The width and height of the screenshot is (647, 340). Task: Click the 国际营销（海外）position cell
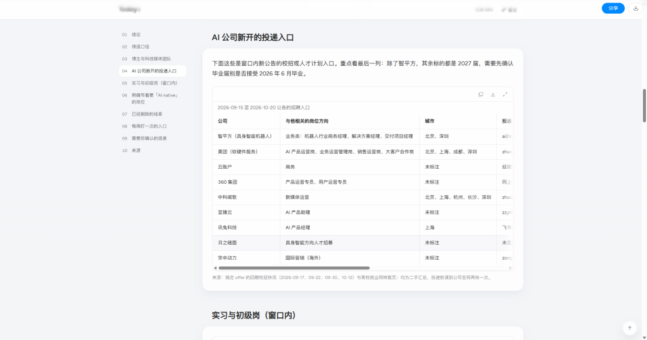click(x=349, y=258)
